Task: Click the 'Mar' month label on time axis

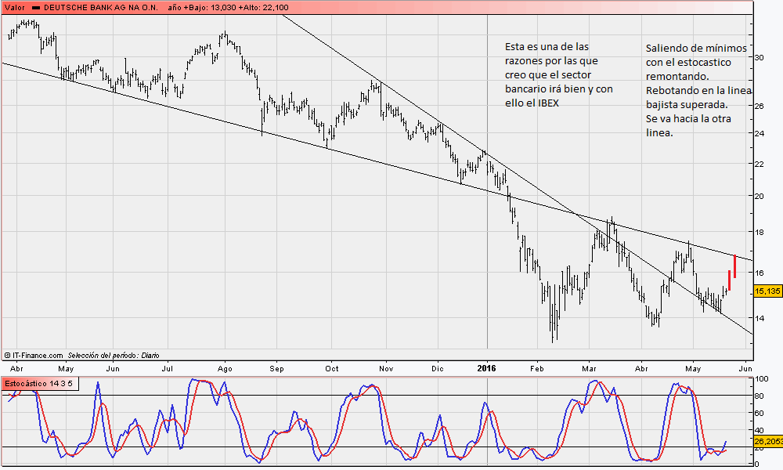Action: pyautogui.click(x=589, y=367)
